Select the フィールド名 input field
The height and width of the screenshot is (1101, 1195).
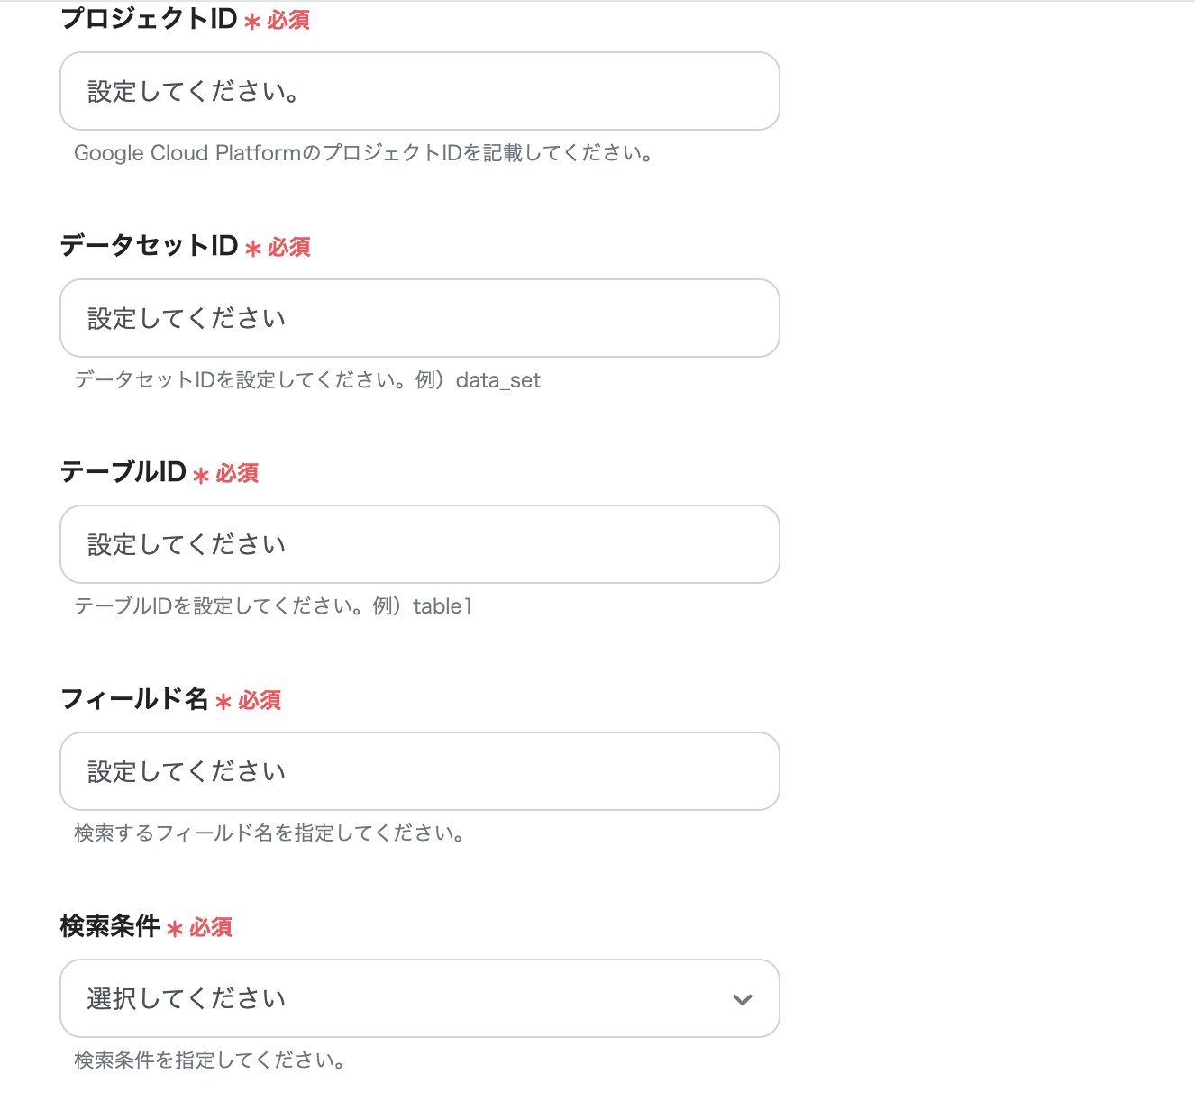click(419, 771)
